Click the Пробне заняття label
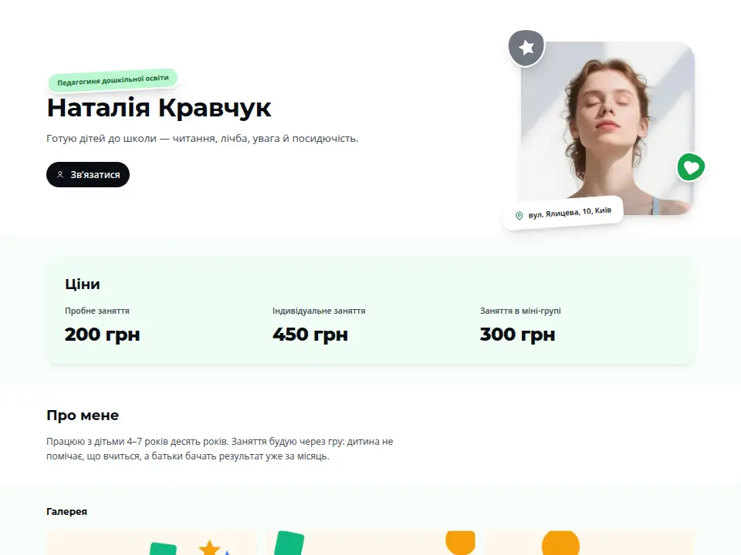The height and width of the screenshot is (555, 741). (97, 311)
